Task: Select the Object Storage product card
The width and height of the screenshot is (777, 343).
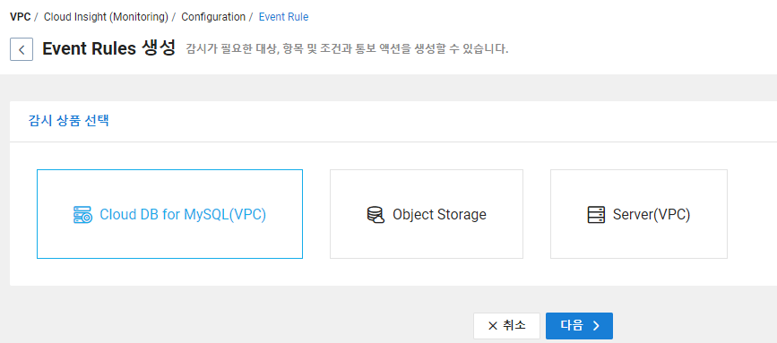Action: pos(427,214)
